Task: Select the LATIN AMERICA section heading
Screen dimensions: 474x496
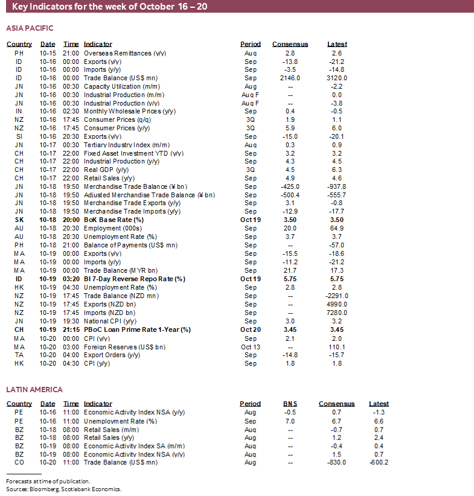Action: coord(34,390)
